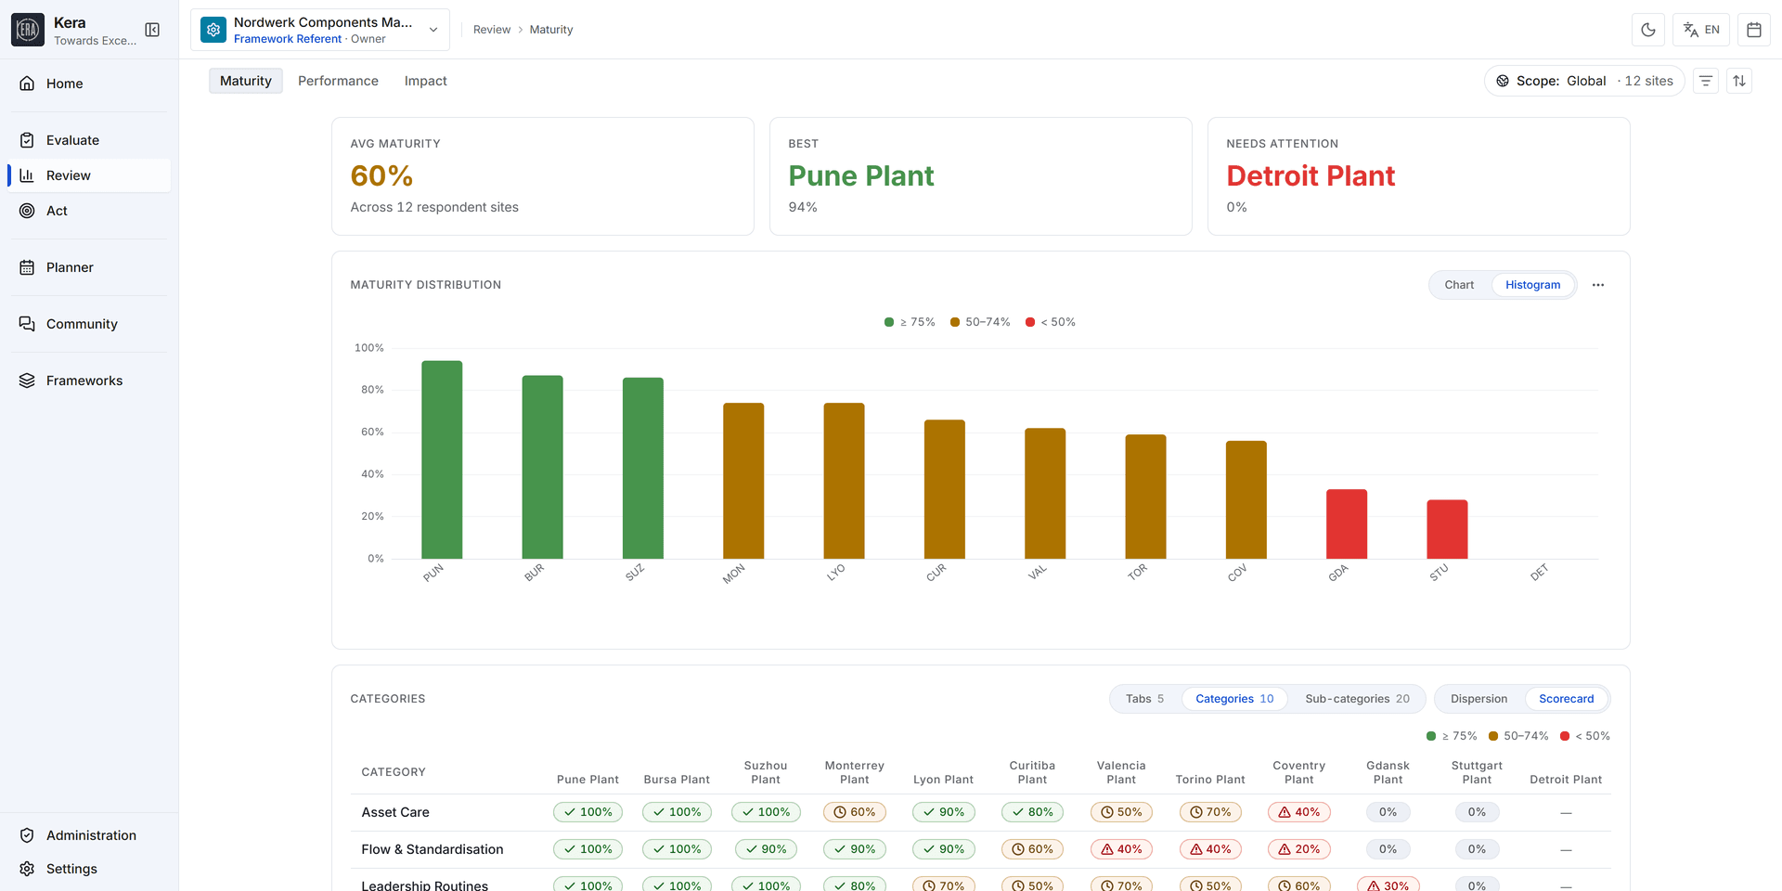This screenshot has height=891, width=1782.
Task: Open Administration in sidebar
Action: [89, 835]
